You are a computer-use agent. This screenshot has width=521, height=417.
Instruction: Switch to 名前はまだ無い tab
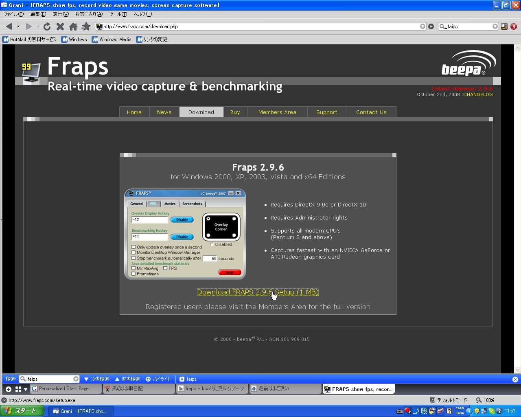pyautogui.click(x=285, y=389)
